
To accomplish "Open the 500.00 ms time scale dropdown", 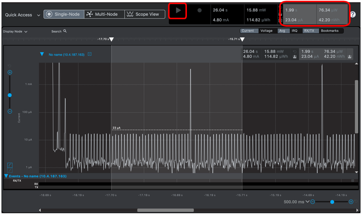I will (296, 202).
